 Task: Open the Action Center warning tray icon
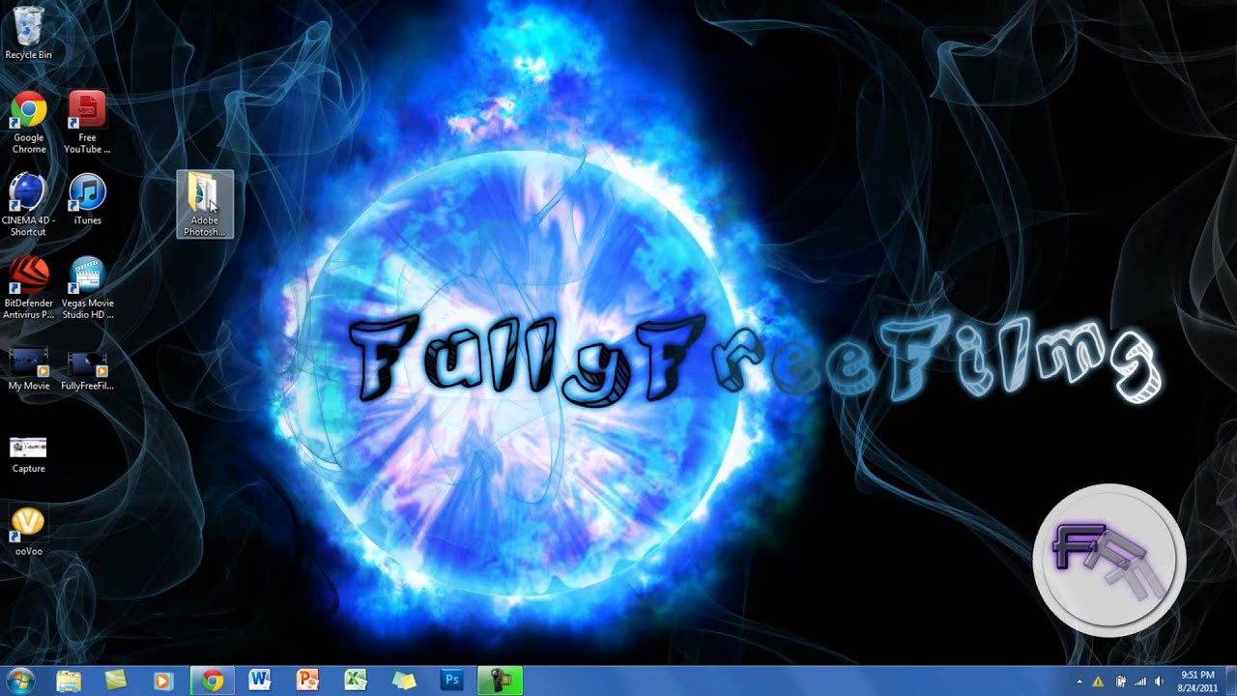pyautogui.click(x=1098, y=681)
